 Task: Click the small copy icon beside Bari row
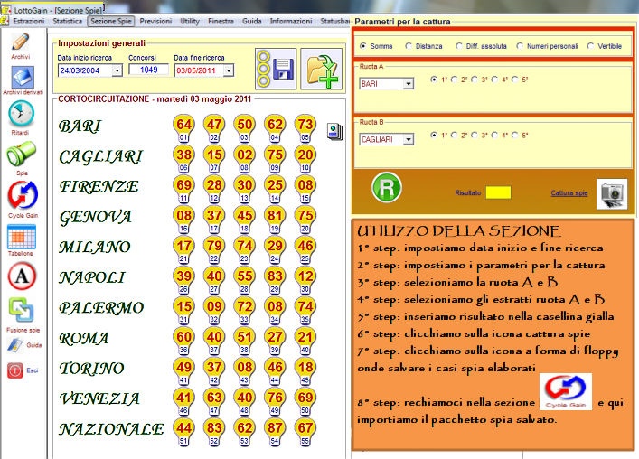point(334,132)
